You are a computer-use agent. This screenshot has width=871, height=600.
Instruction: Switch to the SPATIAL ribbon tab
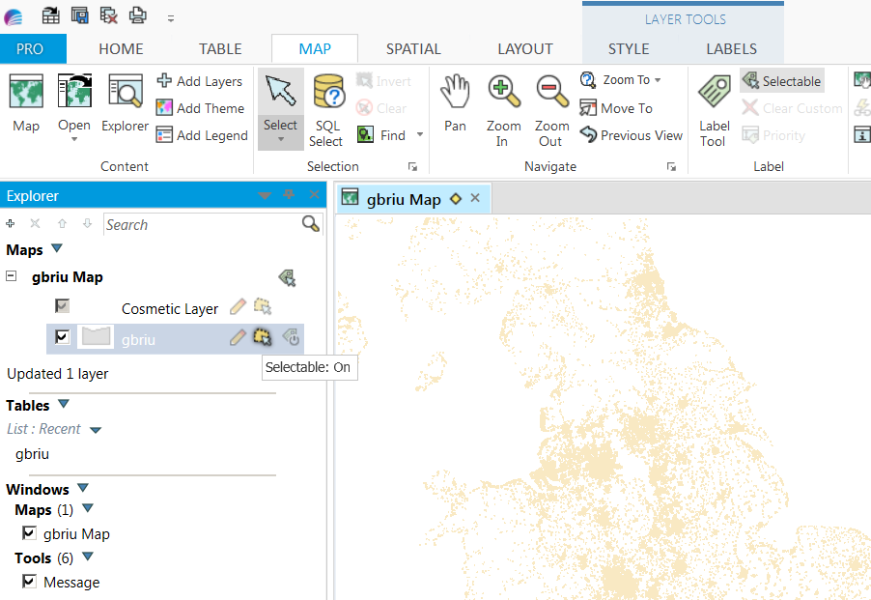tap(413, 48)
